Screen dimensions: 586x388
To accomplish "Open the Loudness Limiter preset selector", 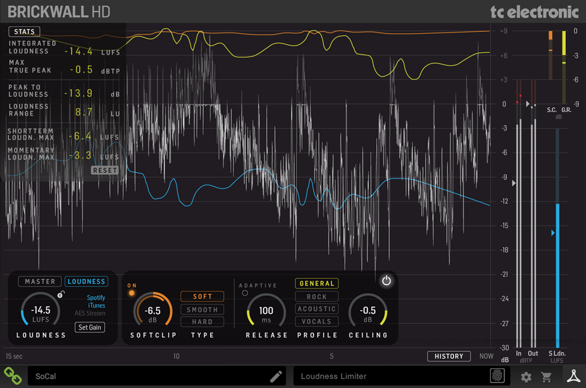I will pyautogui.click(x=391, y=376).
